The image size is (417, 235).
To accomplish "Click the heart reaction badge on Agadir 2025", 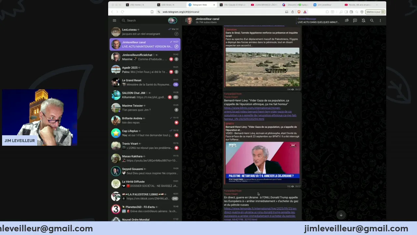I will coord(171,72).
